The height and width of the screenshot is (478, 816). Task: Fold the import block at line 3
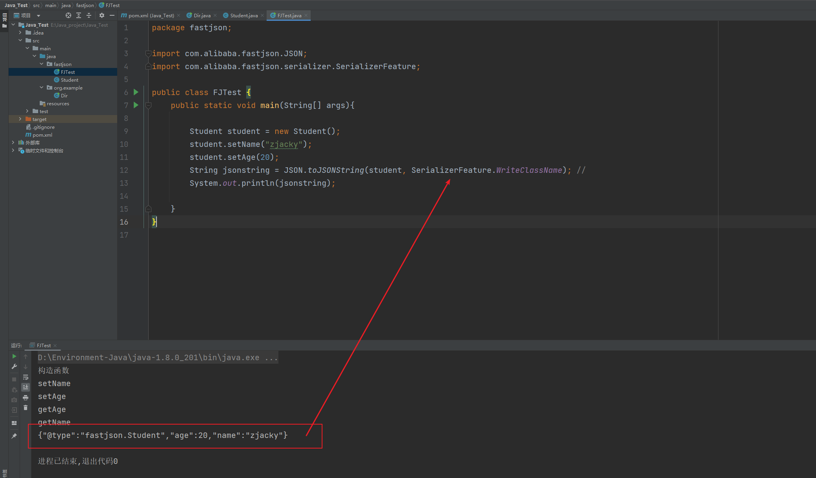coord(148,53)
